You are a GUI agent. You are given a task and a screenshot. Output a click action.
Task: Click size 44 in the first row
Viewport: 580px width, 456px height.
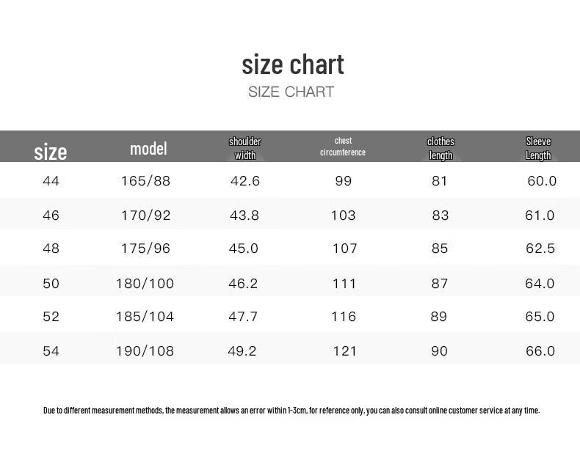[51, 181]
